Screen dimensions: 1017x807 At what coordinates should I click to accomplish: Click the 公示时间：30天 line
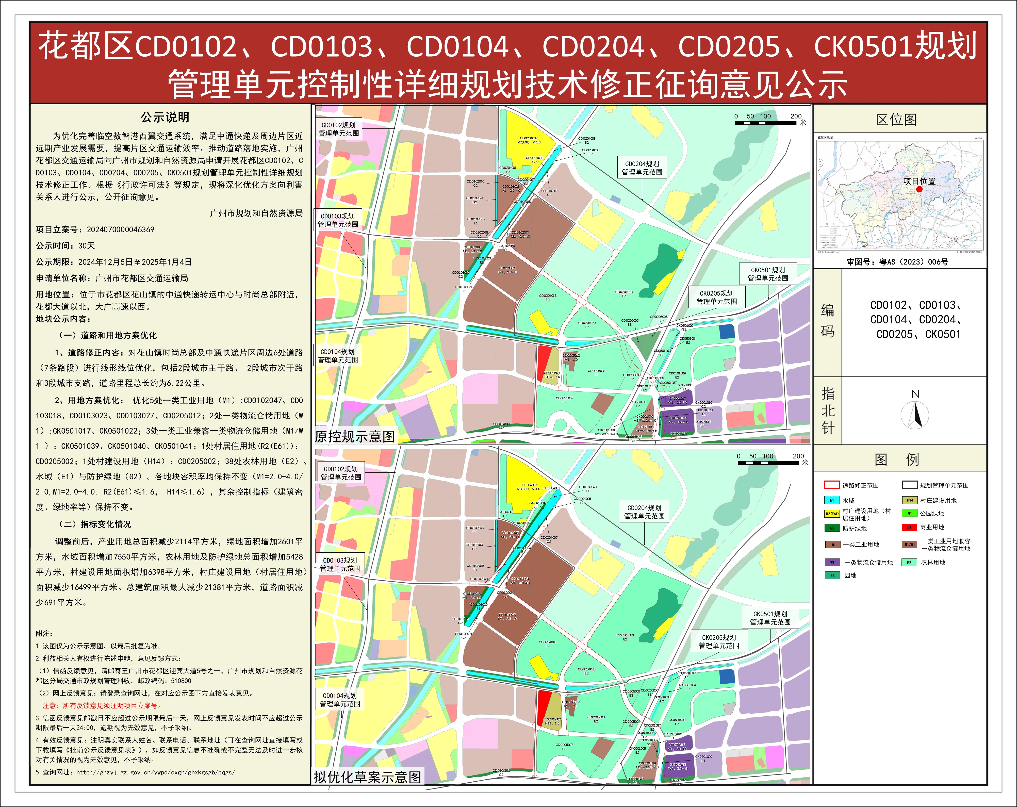[x=65, y=246]
